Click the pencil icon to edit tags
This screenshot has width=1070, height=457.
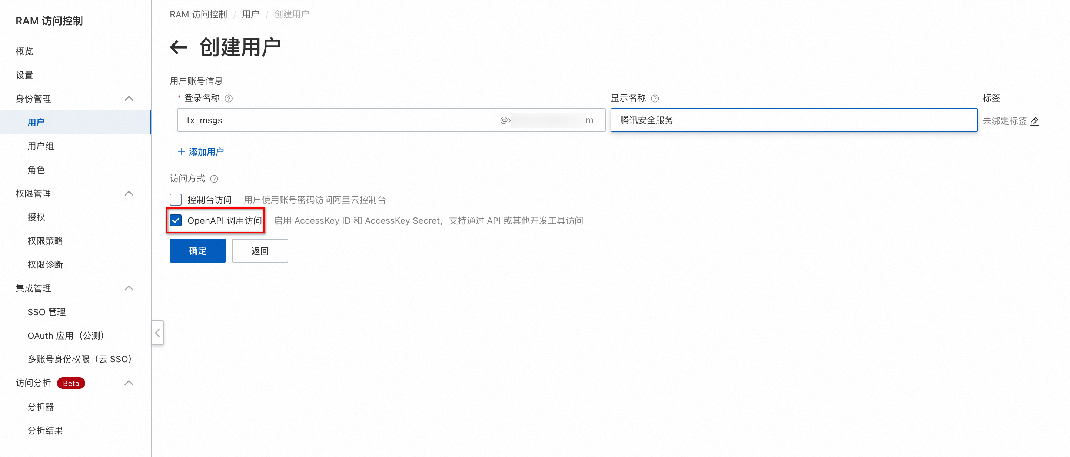1034,121
